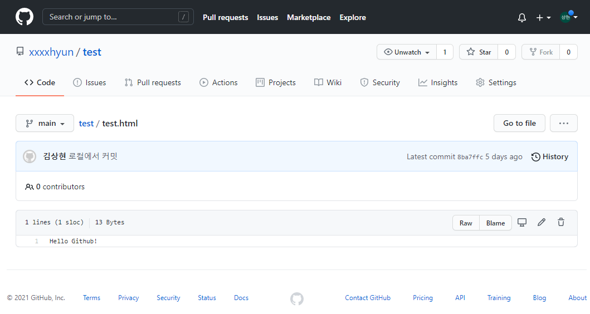Select line number 1
The height and width of the screenshot is (314, 590).
coord(37,241)
